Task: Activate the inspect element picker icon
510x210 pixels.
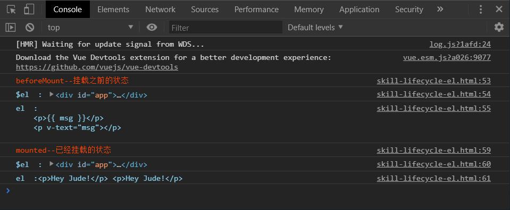Action: click(x=11, y=10)
